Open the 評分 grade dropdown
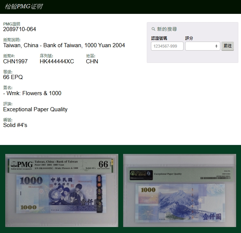The height and width of the screenshot is (233, 241). point(203,46)
